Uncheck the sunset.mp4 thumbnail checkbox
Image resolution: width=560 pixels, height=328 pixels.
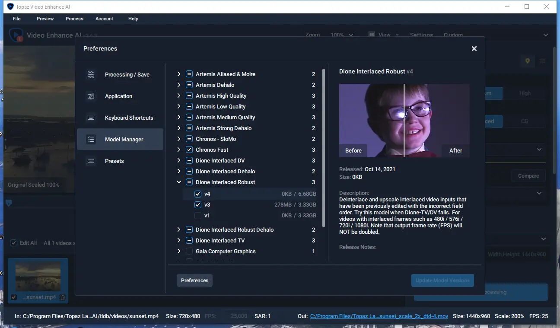[x=14, y=297]
